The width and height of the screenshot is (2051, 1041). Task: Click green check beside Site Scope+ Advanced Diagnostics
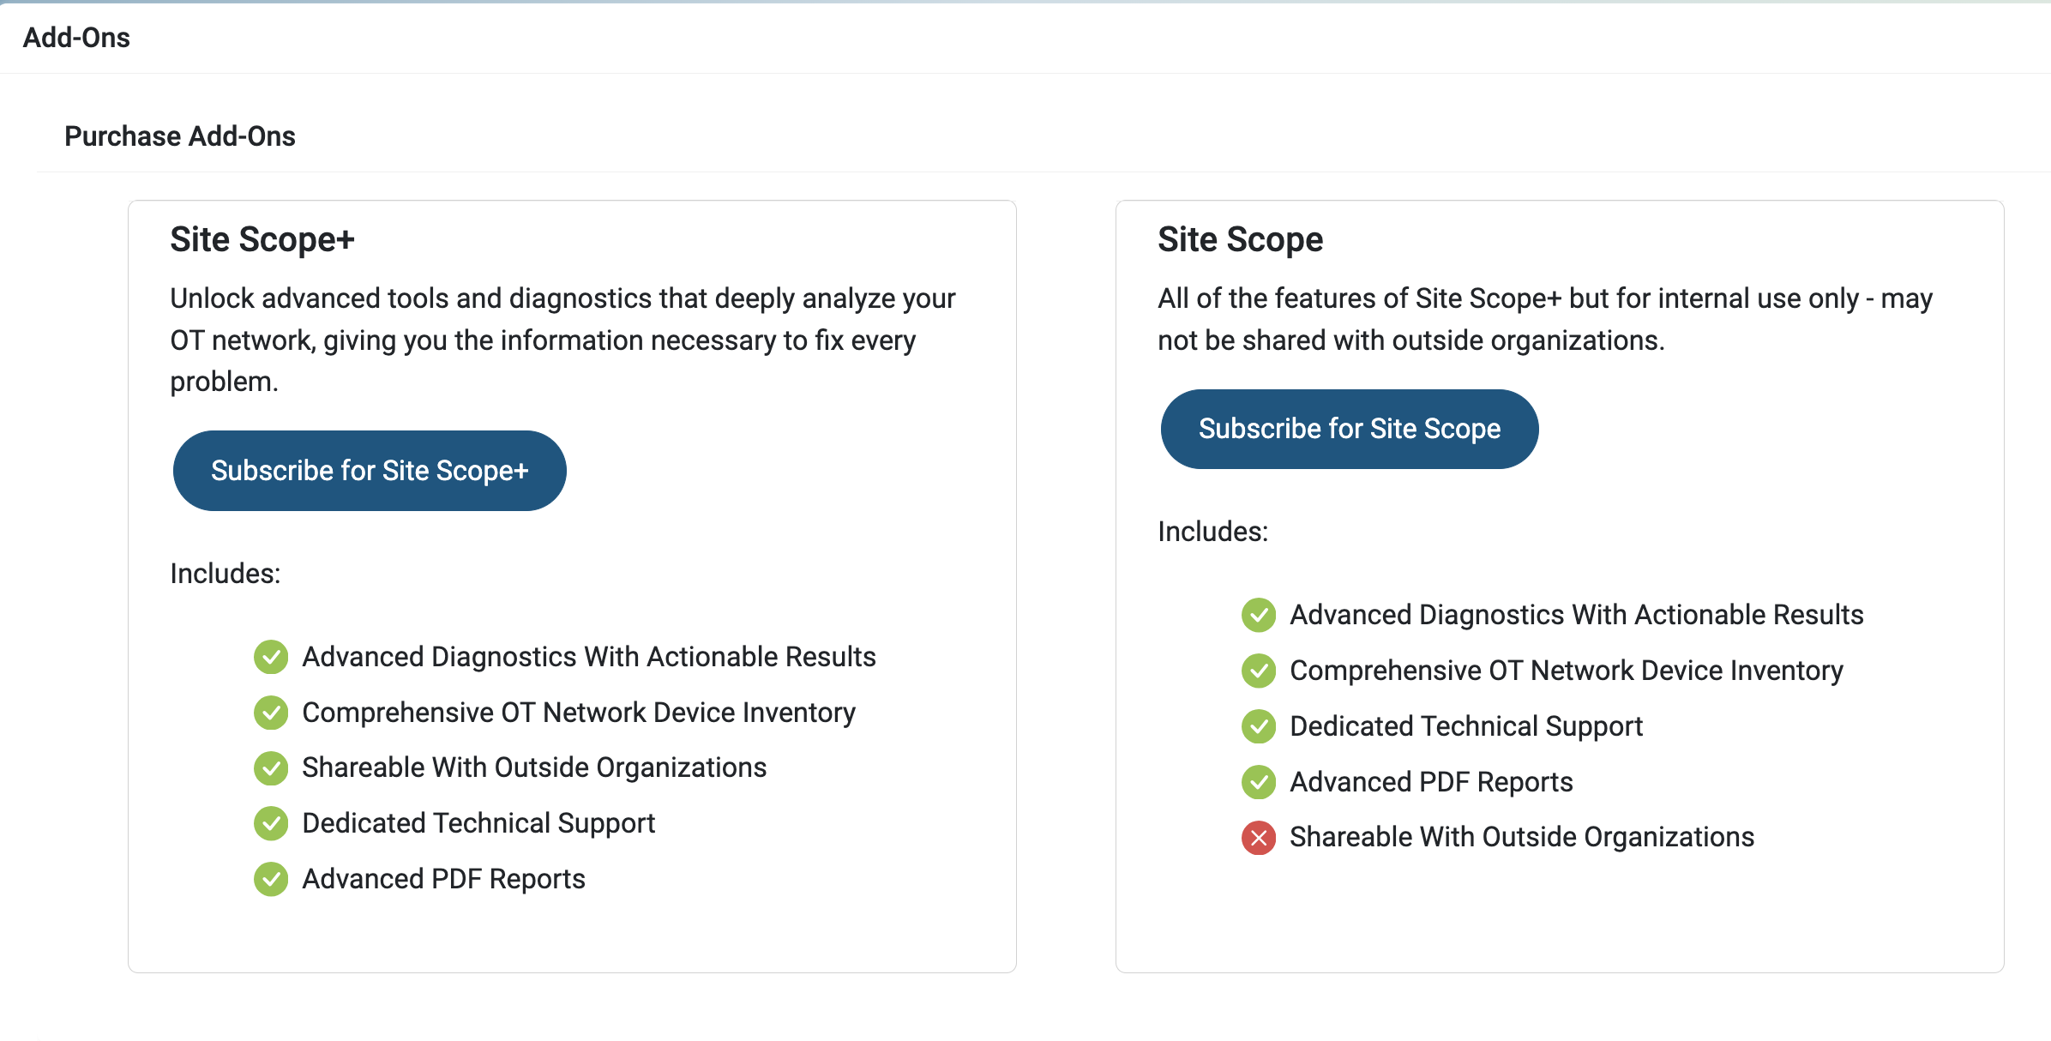[271, 657]
